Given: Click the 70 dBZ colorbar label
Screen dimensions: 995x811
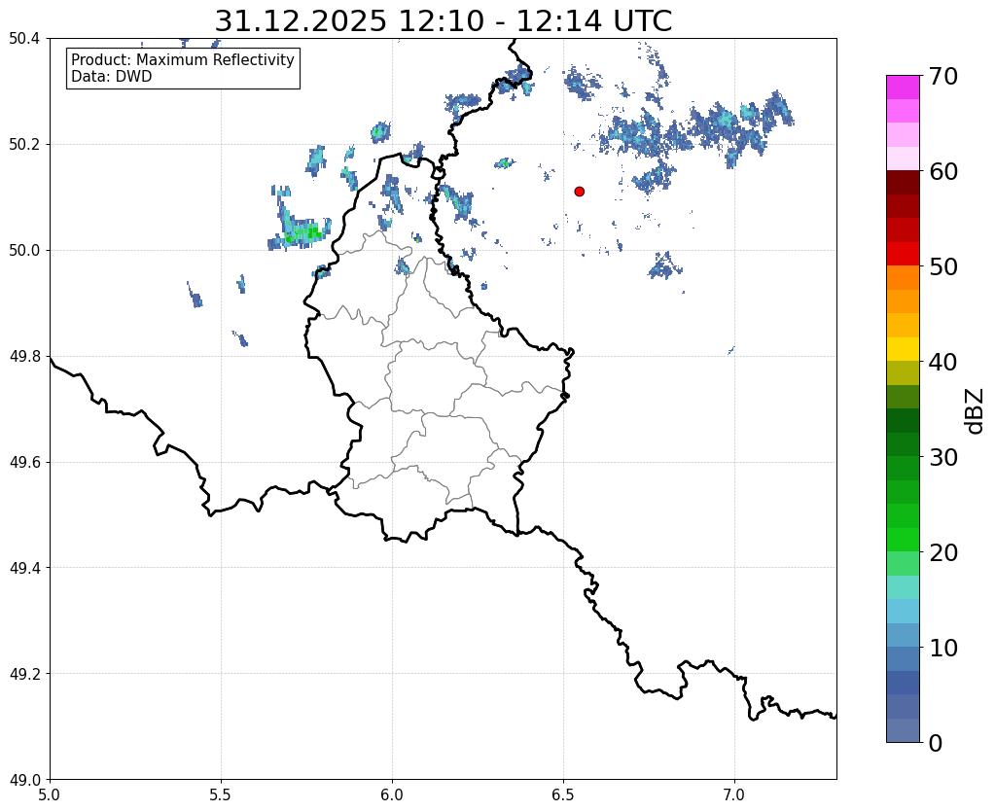Looking at the screenshot, I should tap(943, 76).
